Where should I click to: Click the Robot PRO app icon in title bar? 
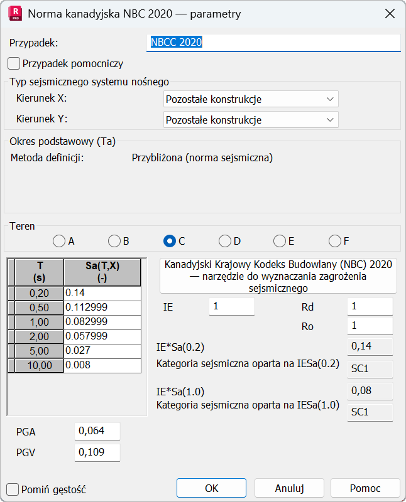point(15,14)
